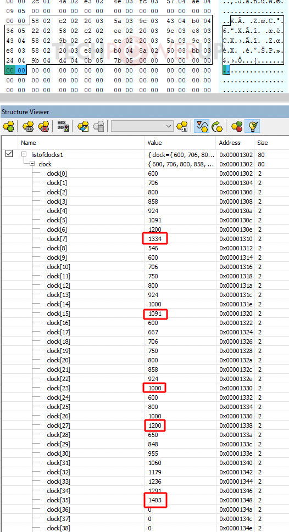Select the clock[35] value 1403
289x532 pixels.
click(x=155, y=500)
